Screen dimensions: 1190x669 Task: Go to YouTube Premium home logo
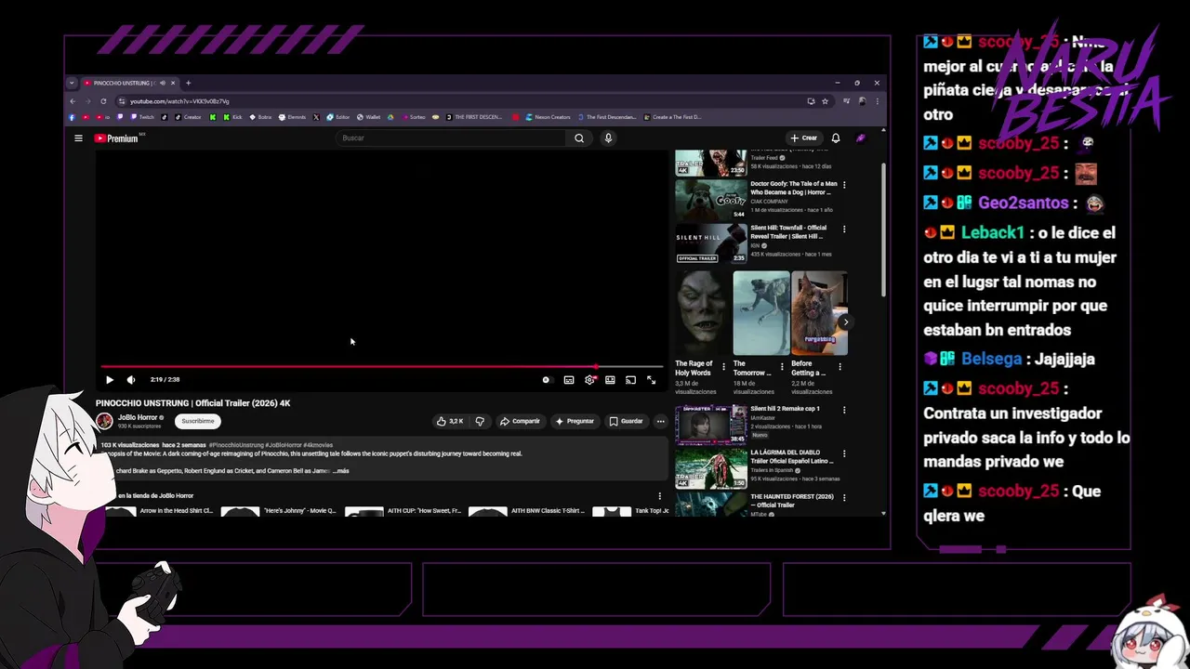point(116,138)
